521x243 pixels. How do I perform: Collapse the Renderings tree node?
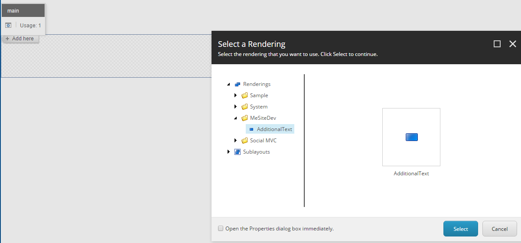pos(229,84)
